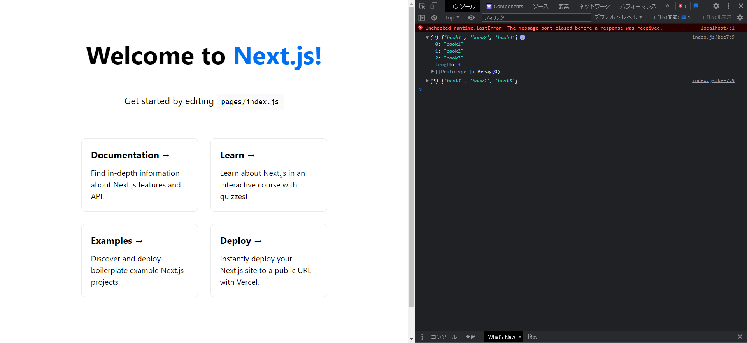Click the error icon on runtime.lastError message
The height and width of the screenshot is (343, 747).
pyautogui.click(x=420, y=28)
